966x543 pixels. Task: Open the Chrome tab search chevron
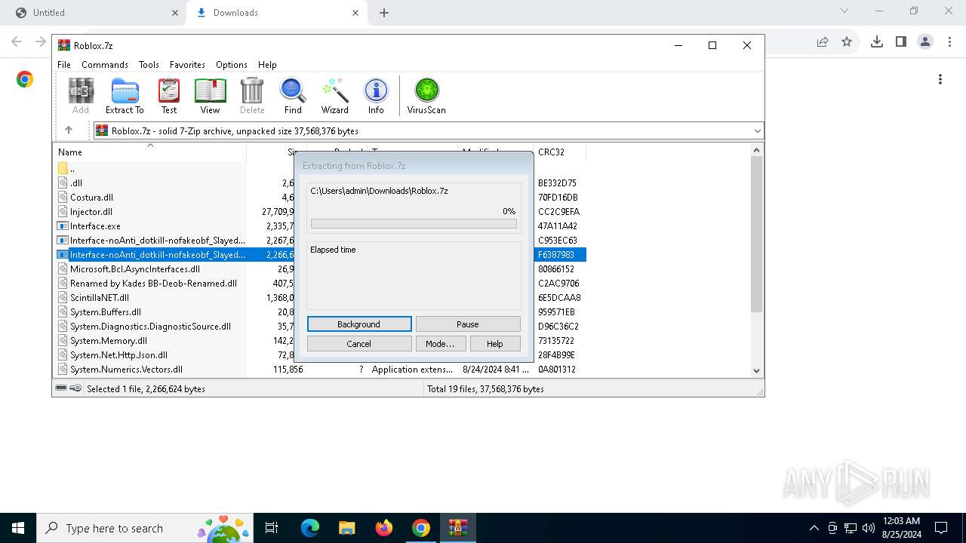tap(844, 11)
